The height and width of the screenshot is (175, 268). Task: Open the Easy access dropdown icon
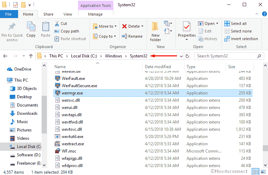click(168, 31)
